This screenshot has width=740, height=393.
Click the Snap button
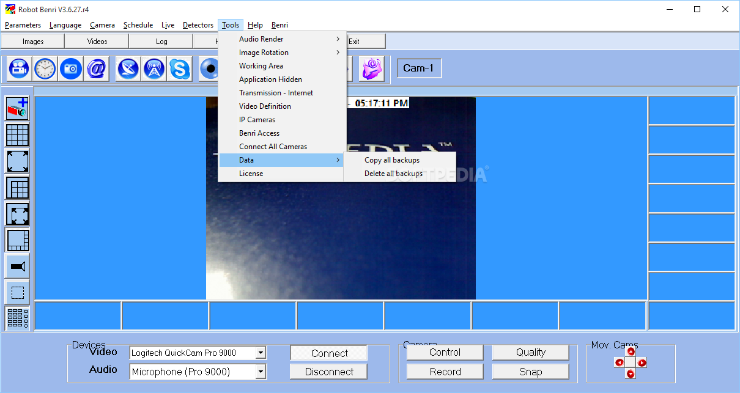(x=530, y=372)
